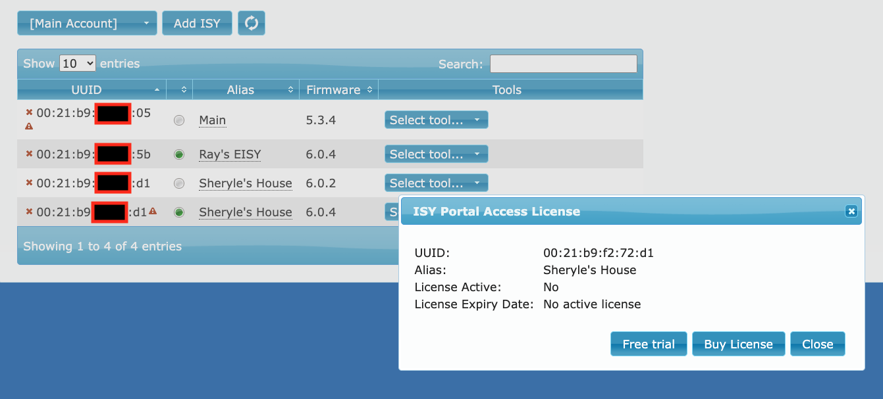Click the delete X icon for Ray's EISY row
Image resolution: width=883 pixels, height=399 pixels.
(x=29, y=154)
